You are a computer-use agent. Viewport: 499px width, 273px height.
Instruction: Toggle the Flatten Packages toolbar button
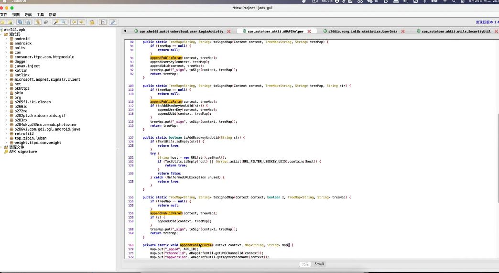pyautogui.click(x=45, y=22)
